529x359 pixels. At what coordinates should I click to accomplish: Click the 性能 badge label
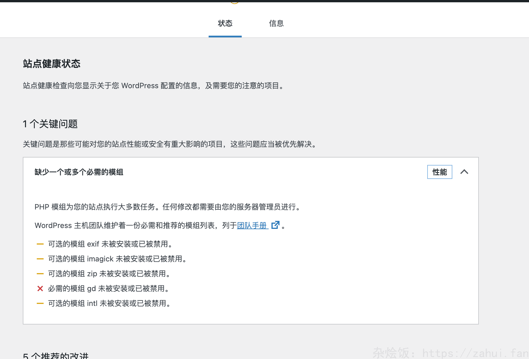440,172
